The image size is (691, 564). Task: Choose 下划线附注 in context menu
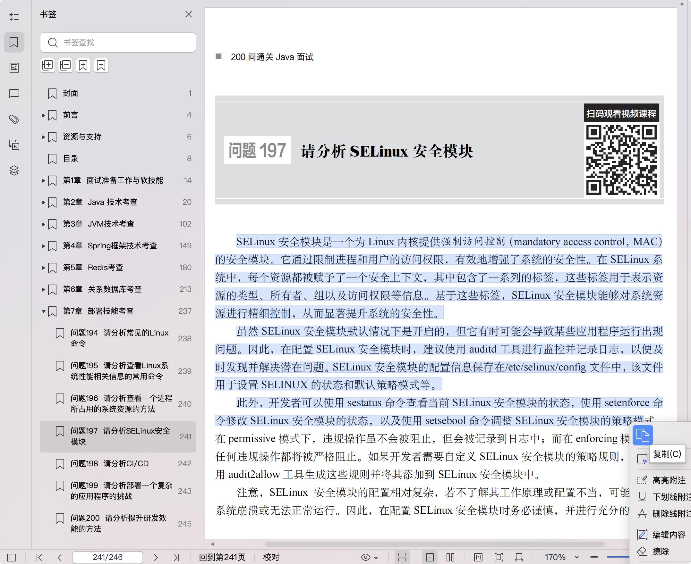click(663, 497)
